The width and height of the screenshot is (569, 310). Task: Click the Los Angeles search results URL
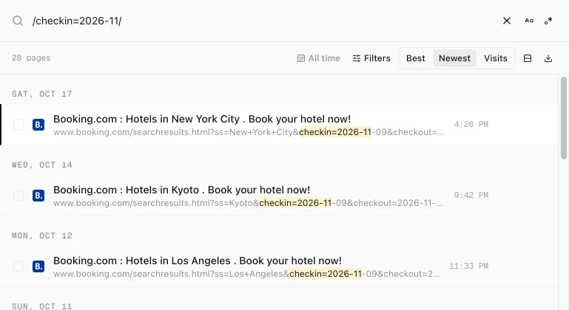(246, 274)
